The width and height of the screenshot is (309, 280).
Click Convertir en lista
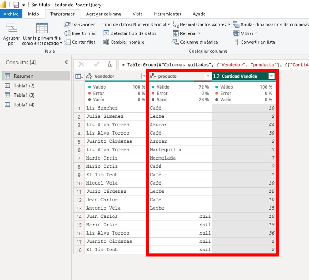click(257, 42)
